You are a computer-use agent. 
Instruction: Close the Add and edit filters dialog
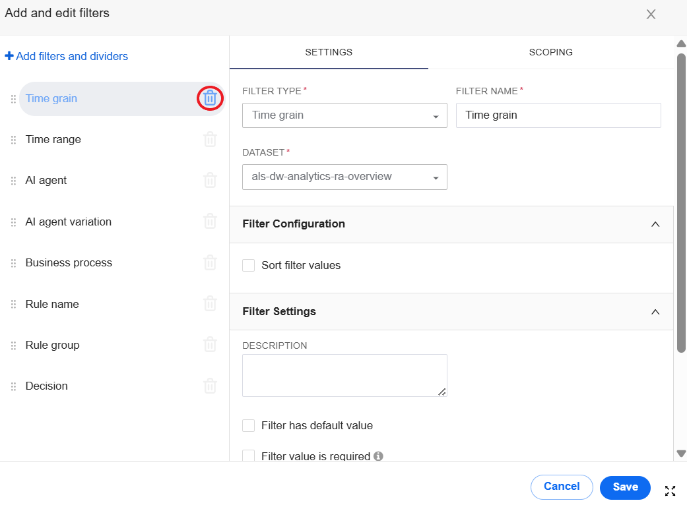pyautogui.click(x=651, y=15)
